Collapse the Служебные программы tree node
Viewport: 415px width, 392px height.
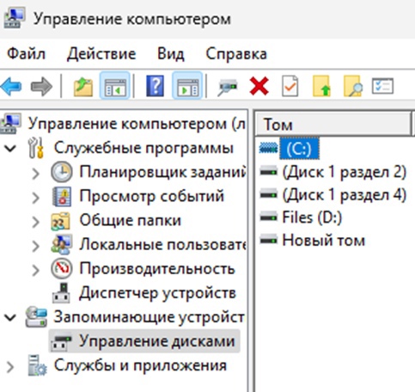[x=10, y=149]
